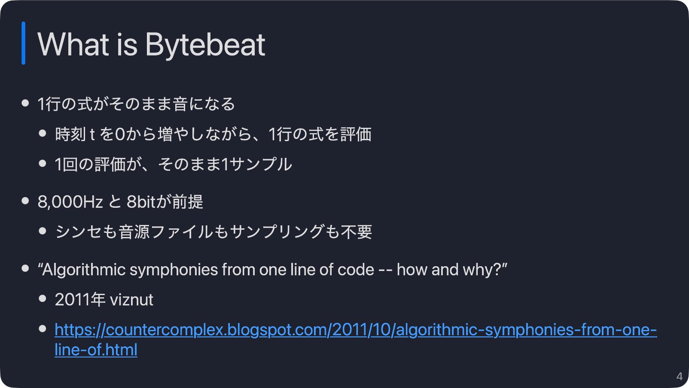Click bullet dot before "シンセも音源ファイルも"

pyautogui.click(x=42, y=231)
